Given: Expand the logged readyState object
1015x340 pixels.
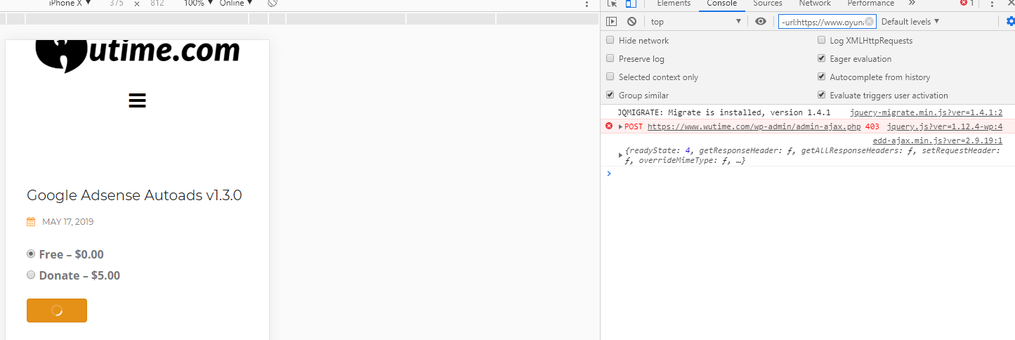Looking at the screenshot, I should coord(620,155).
